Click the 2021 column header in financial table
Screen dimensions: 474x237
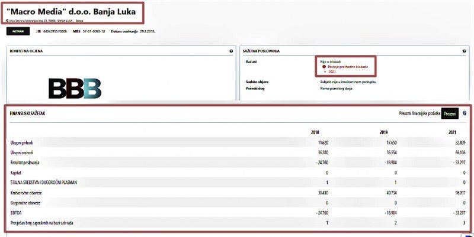click(x=452, y=132)
